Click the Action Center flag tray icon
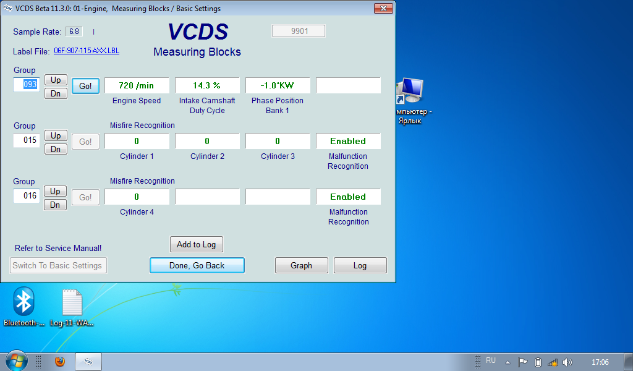This screenshot has height=371, width=633. click(522, 362)
